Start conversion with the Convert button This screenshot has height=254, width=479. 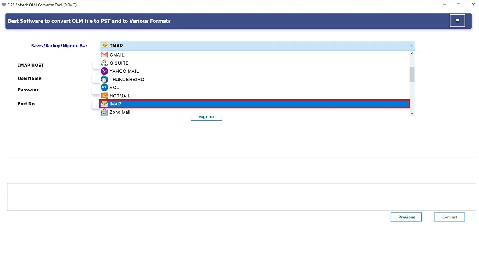pos(449,217)
